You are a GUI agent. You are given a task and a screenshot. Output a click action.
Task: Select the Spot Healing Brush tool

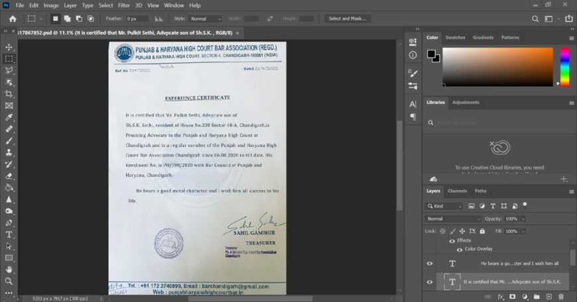(9, 129)
